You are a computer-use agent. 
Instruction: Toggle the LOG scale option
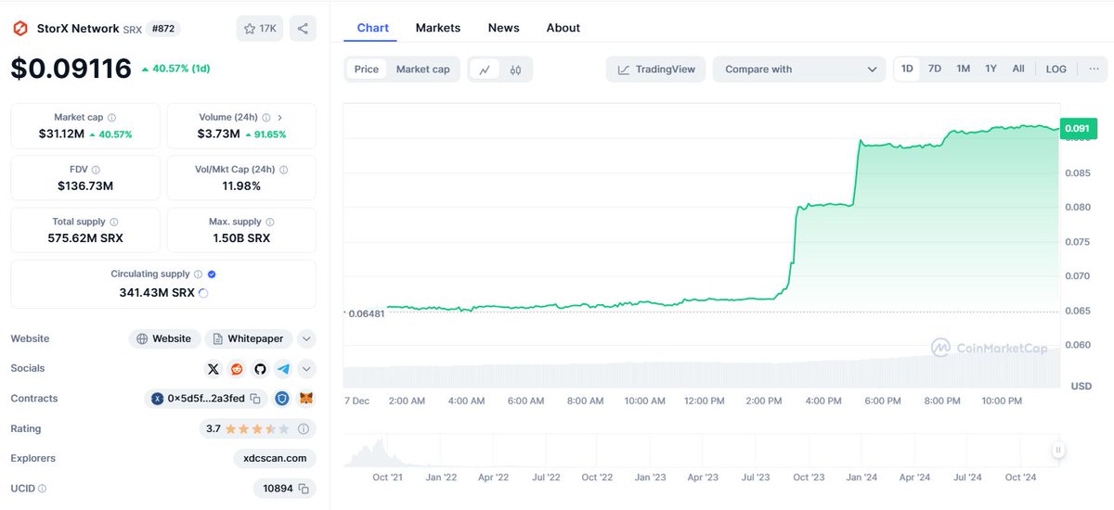(1056, 69)
